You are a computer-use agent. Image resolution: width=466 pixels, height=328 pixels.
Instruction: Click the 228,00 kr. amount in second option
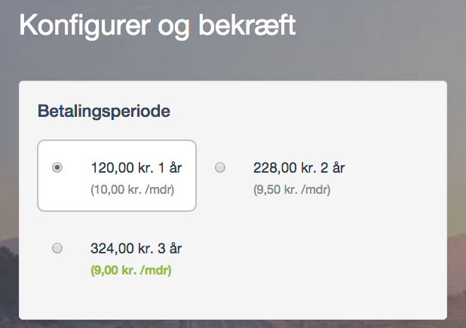(285, 168)
